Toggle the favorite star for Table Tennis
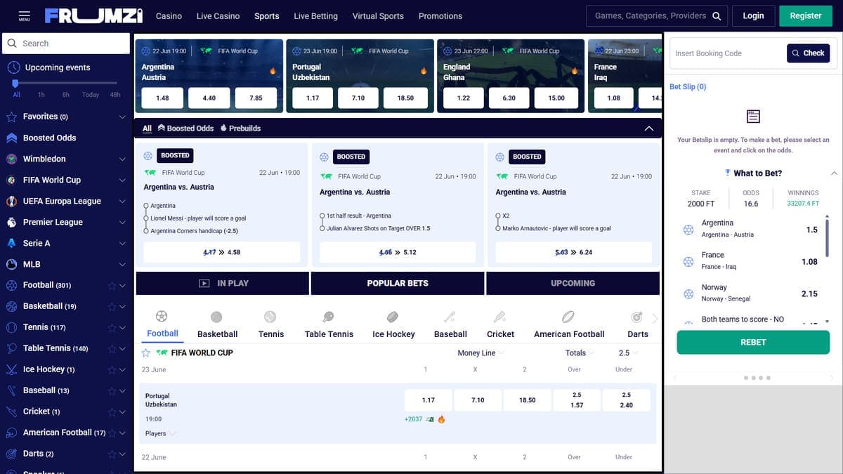The image size is (843, 474). point(112,348)
